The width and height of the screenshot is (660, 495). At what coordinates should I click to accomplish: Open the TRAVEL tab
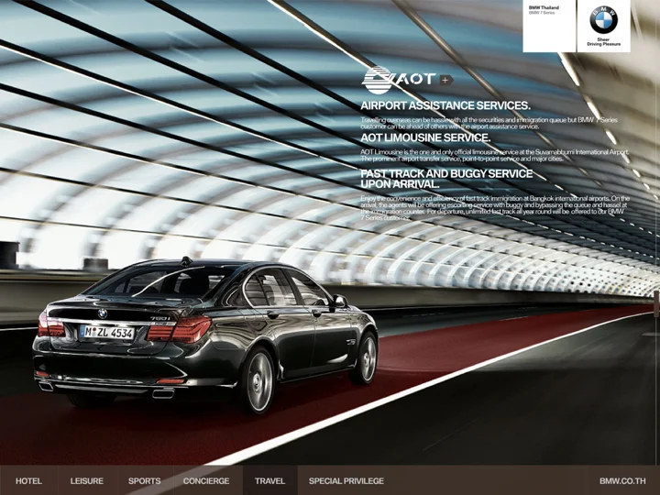269,480
